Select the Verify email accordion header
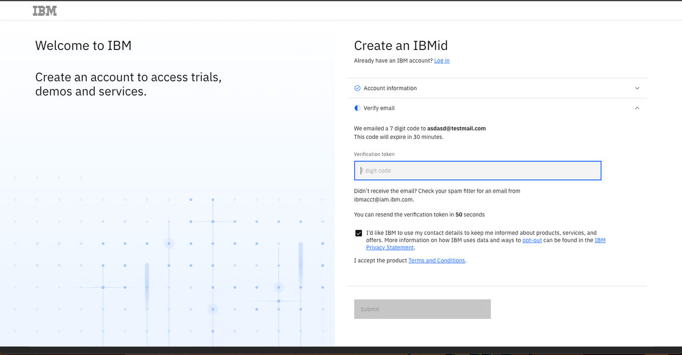This screenshot has height=355, width=682. (497, 108)
